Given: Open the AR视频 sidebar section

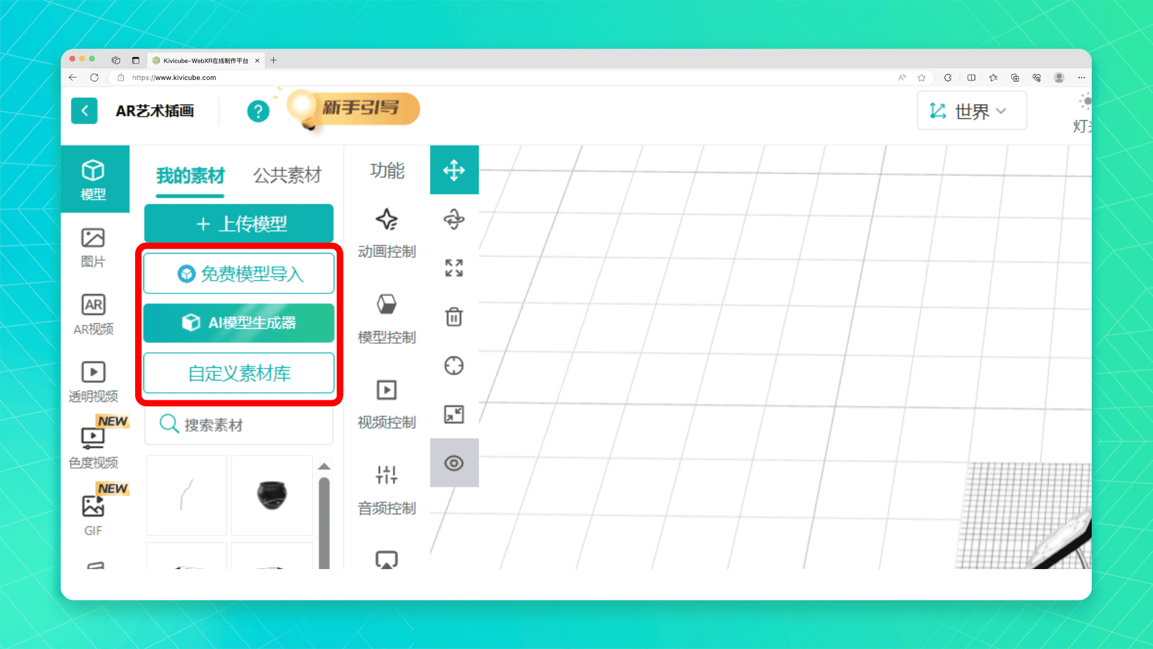Looking at the screenshot, I should pyautogui.click(x=93, y=314).
